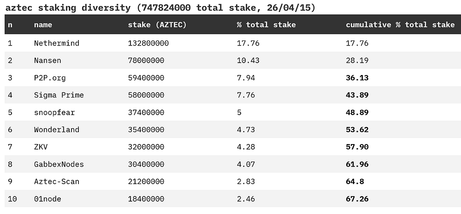This screenshot has width=461, height=214.
Task: Click the P2P.org validator name
Action: [x=49, y=78]
